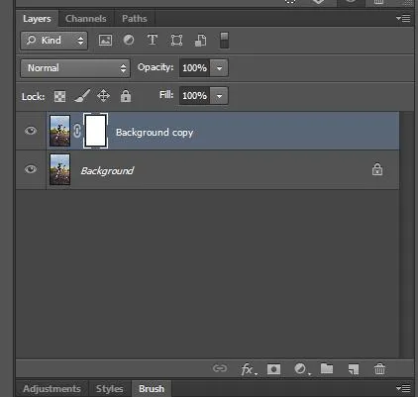
Task: Switch to the Channels tab
Action: point(86,19)
